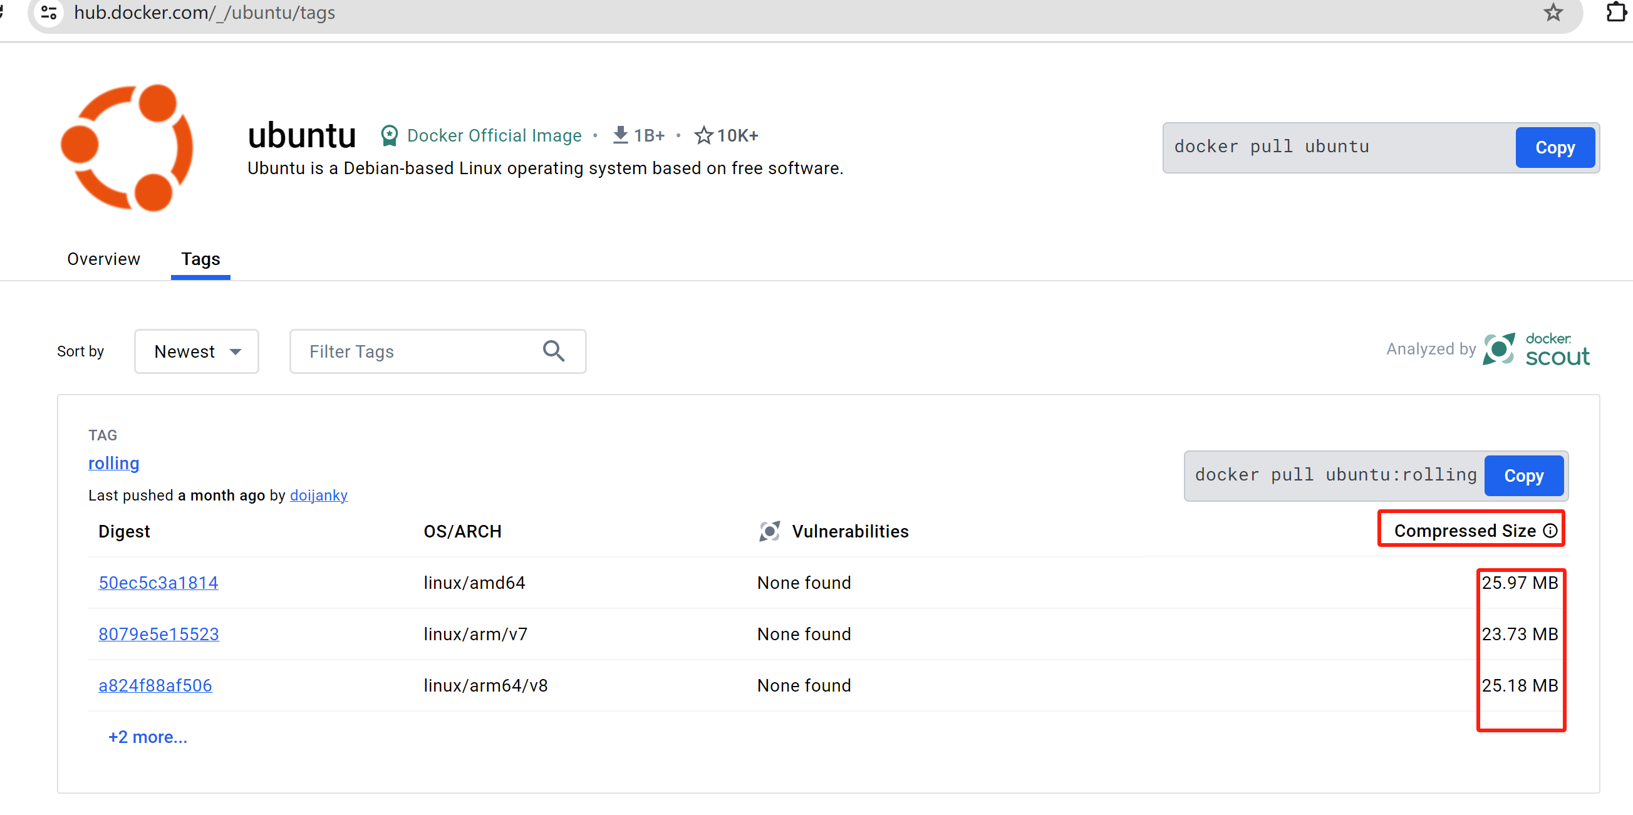
Task: Click the Docker Official Image badge icon
Action: coord(389,135)
